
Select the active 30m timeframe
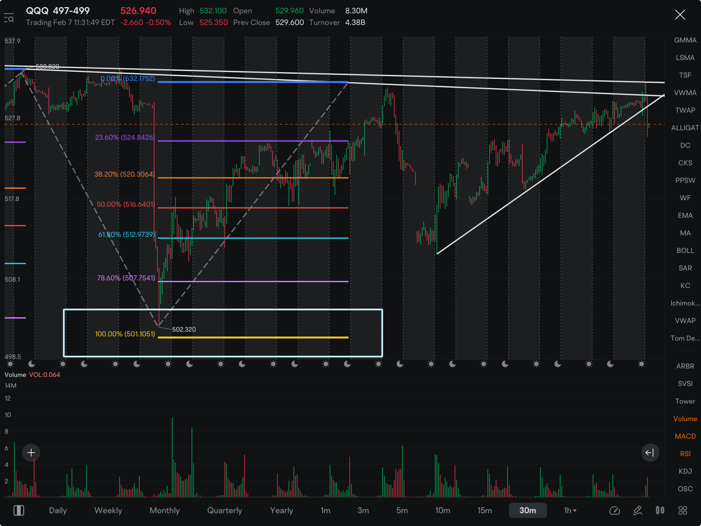point(528,510)
